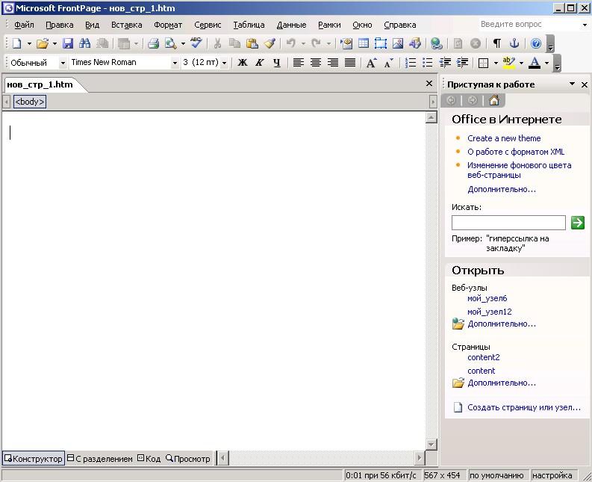Click the Open folder icon in toolbar
Screen dimensions: 592x482
coord(43,43)
